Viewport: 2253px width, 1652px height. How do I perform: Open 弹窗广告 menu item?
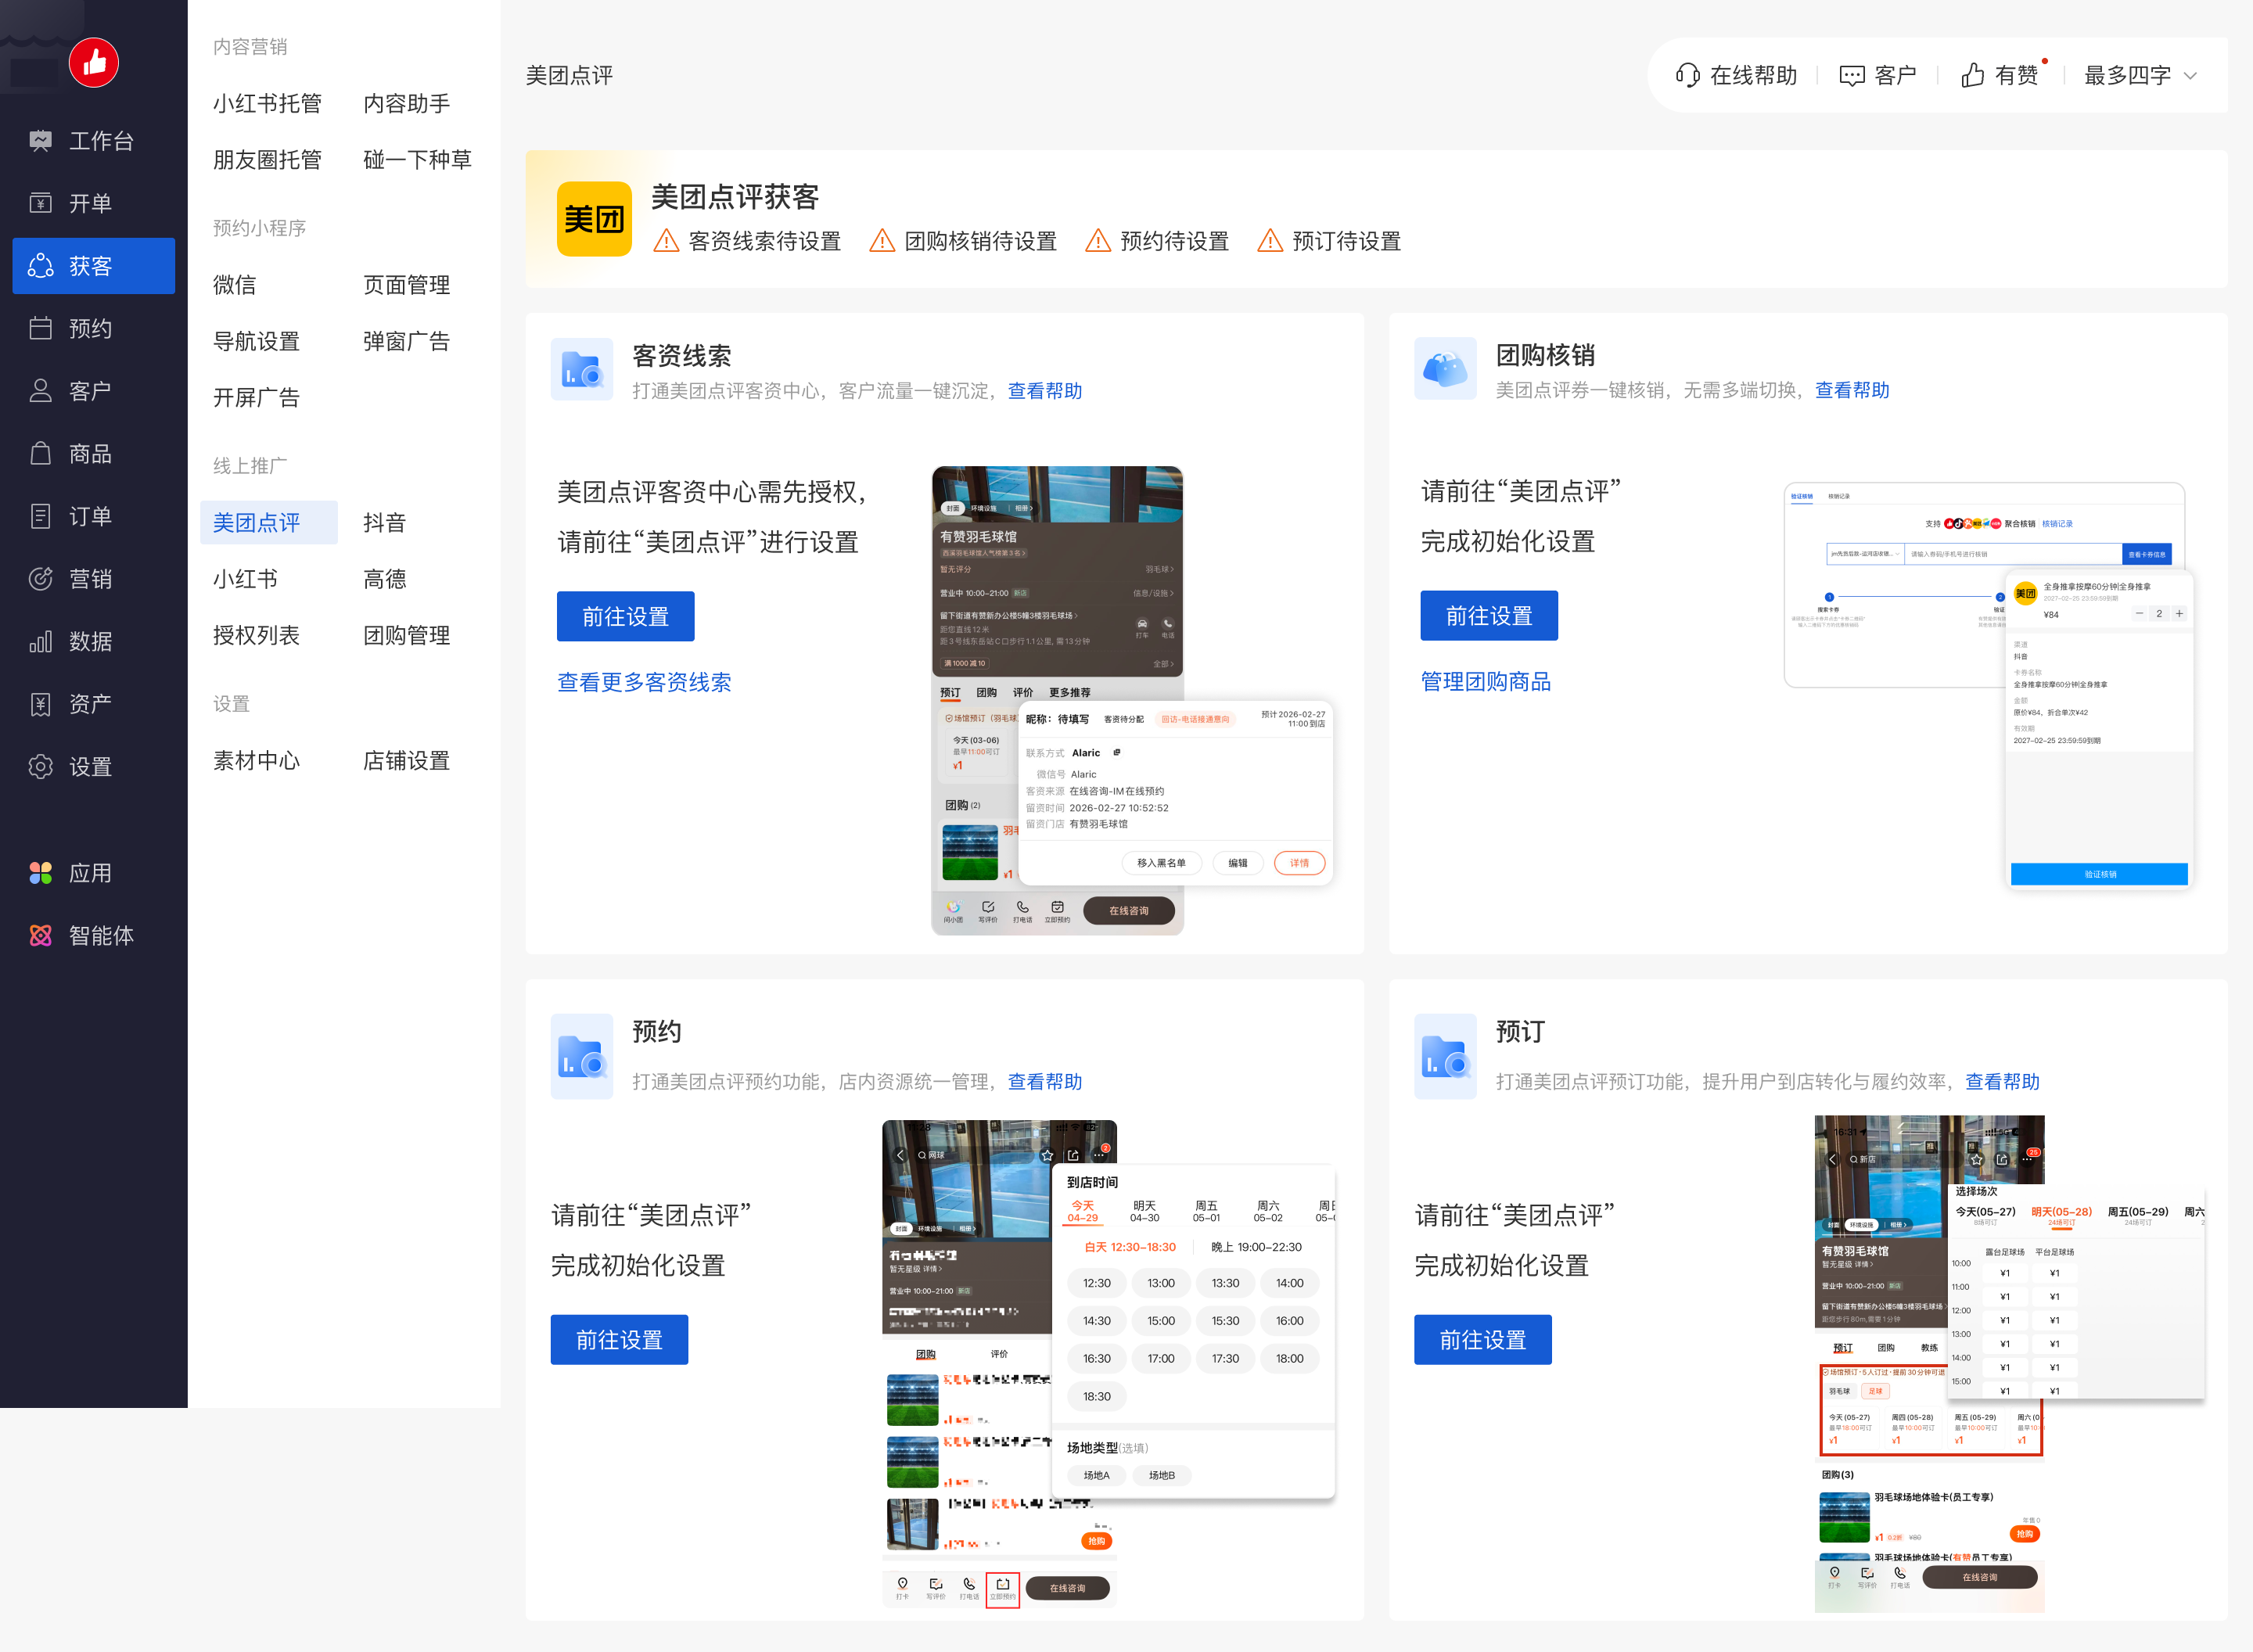pyautogui.click(x=406, y=341)
